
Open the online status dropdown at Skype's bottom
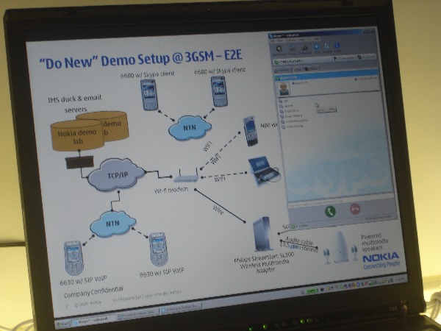[x=295, y=227]
